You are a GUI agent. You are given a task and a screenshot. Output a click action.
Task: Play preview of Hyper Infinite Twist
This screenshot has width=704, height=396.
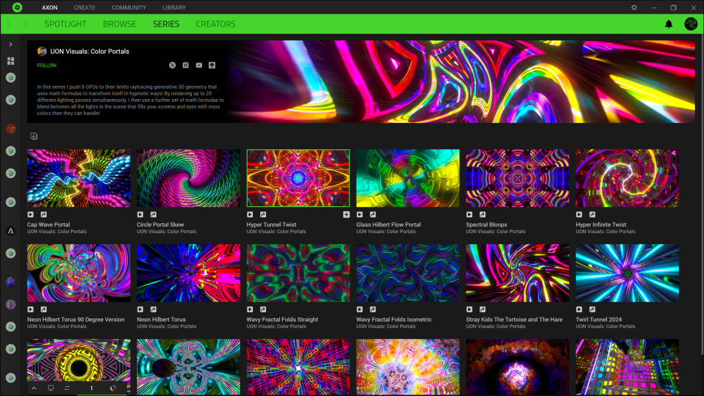(579, 214)
